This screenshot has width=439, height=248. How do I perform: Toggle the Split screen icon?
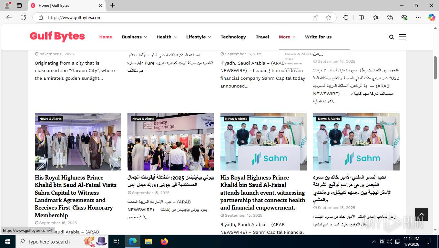coord(361,17)
